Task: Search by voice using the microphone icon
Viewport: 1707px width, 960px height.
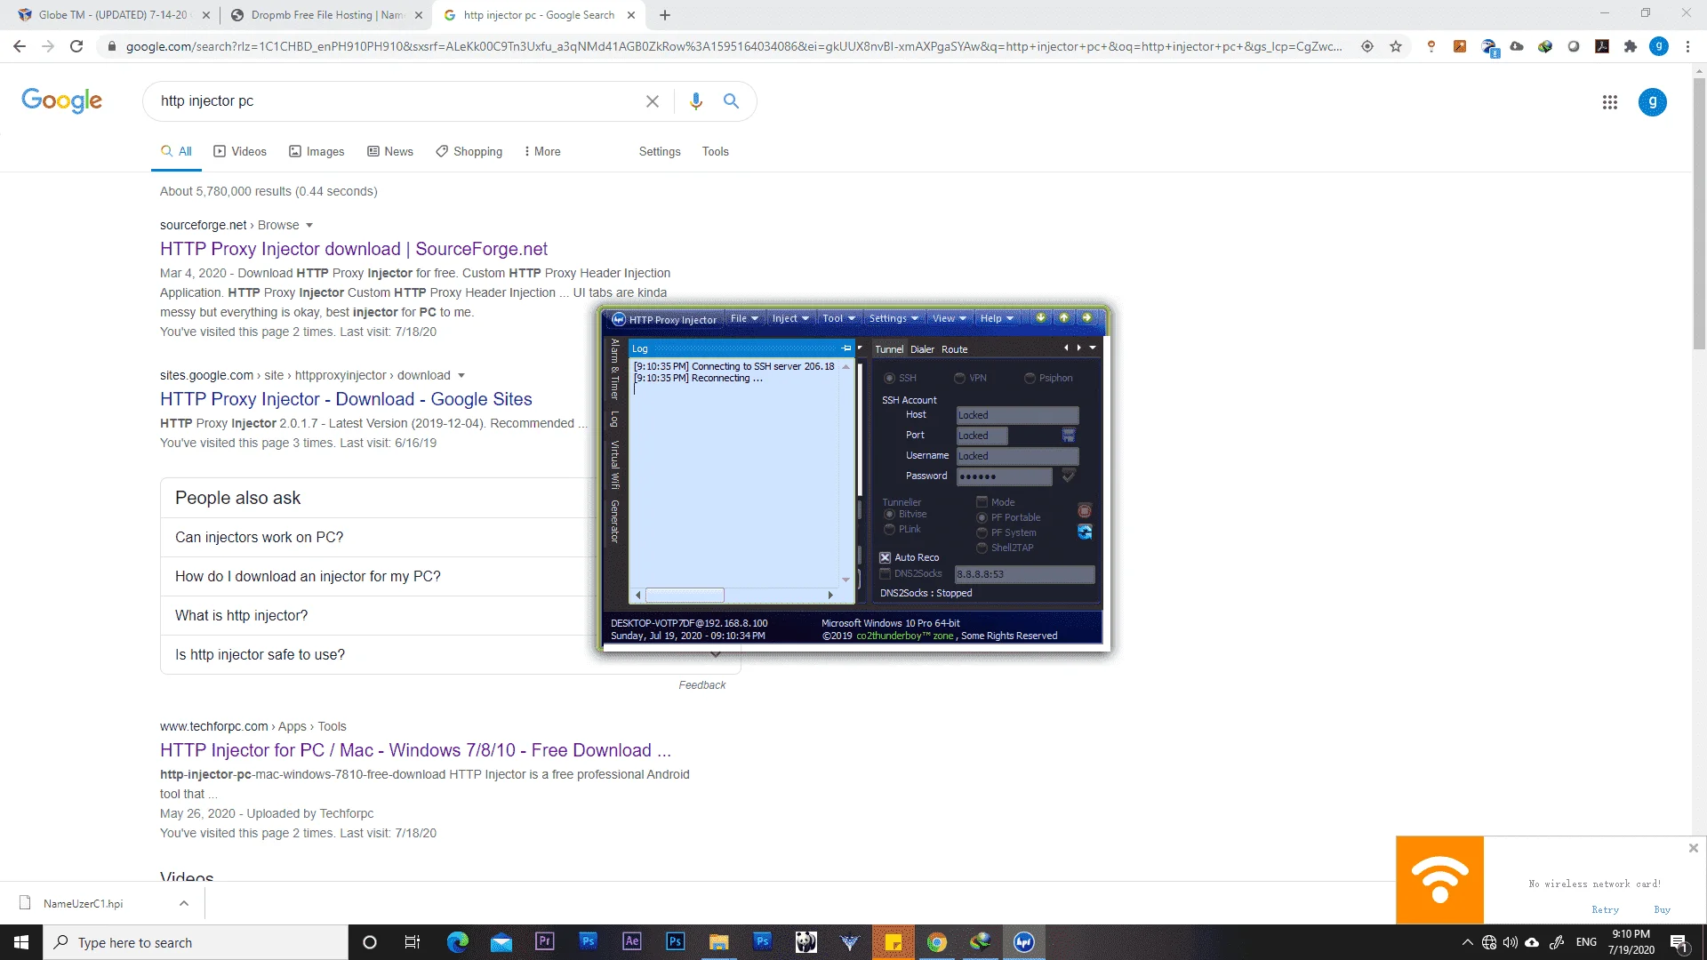Action: pos(696,101)
